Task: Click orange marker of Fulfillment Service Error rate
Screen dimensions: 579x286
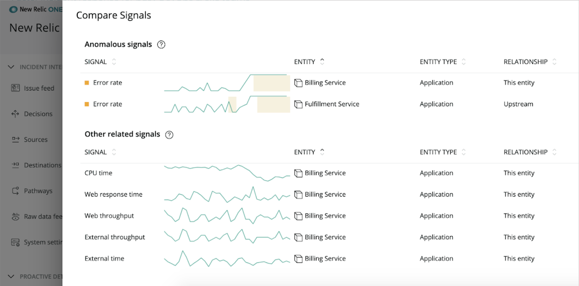Action: click(x=87, y=104)
